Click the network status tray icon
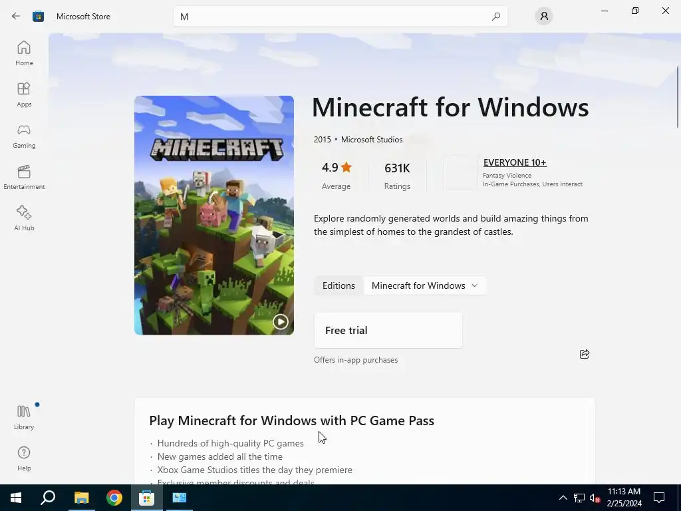681x511 pixels. [x=579, y=498]
